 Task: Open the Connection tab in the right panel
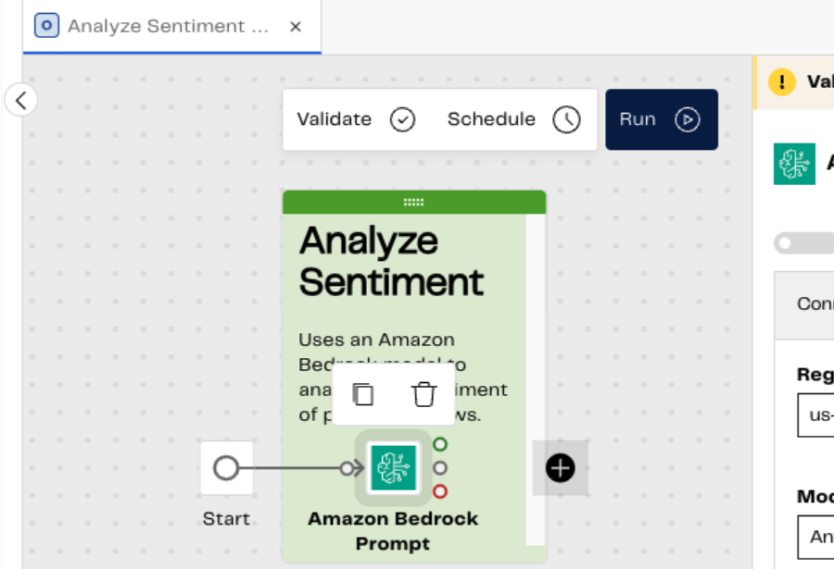tap(814, 304)
